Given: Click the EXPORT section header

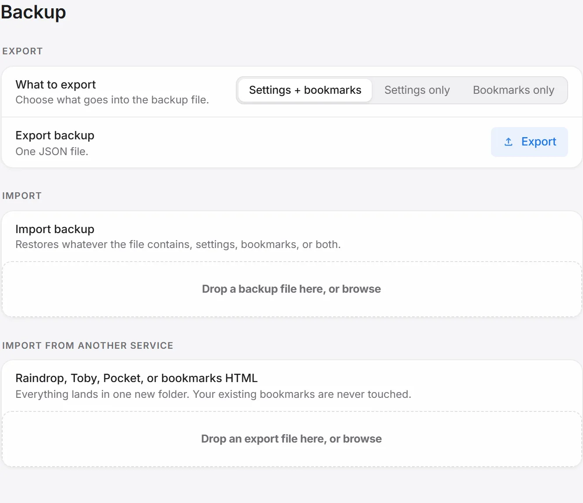Looking at the screenshot, I should [x=22, y=51].
